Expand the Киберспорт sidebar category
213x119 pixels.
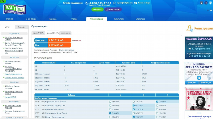[x=14, y=102]
